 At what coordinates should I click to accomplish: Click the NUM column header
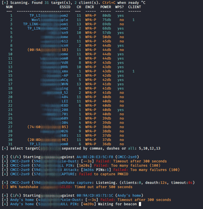(x=9, y=7)
